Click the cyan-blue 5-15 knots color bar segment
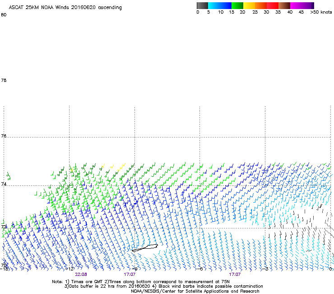This screenshot has width=334, height=294. click(x=220, y=5)
